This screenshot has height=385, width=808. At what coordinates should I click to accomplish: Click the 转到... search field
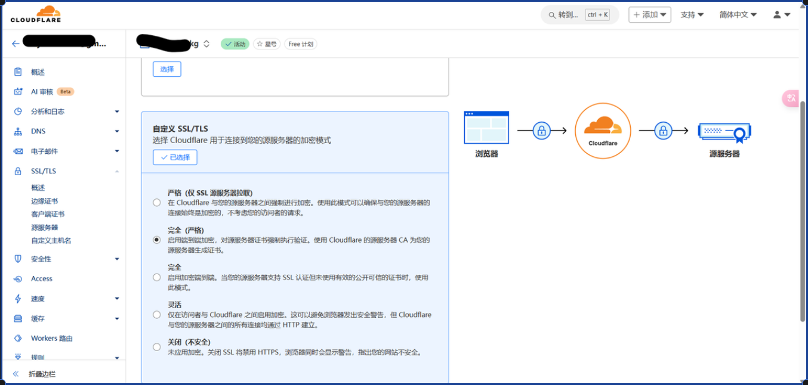[x=579, y=15]
